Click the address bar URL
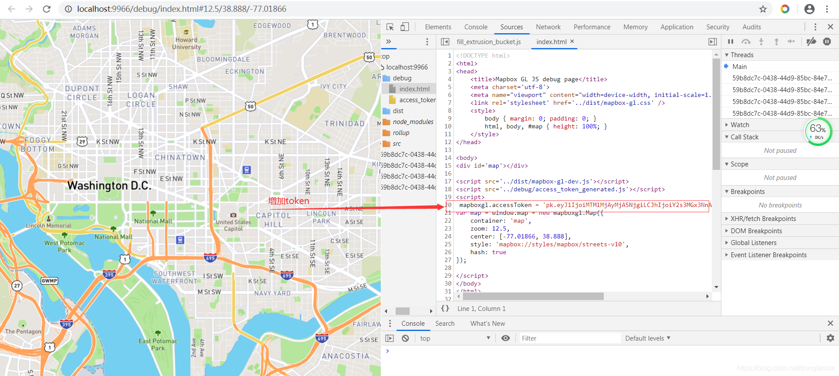 [182, 9]
